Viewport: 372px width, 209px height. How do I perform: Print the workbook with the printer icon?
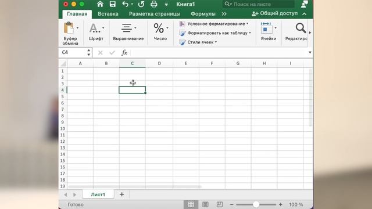[x=153, y=4]
